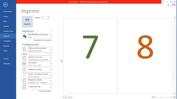Screen dimensions: 177x99
Task: Open the A4 paper size dropdown
Action: click(x=37, y=75)
